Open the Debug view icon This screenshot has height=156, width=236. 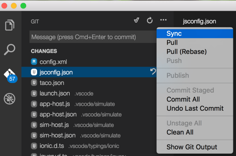click(x=10, y=99)
